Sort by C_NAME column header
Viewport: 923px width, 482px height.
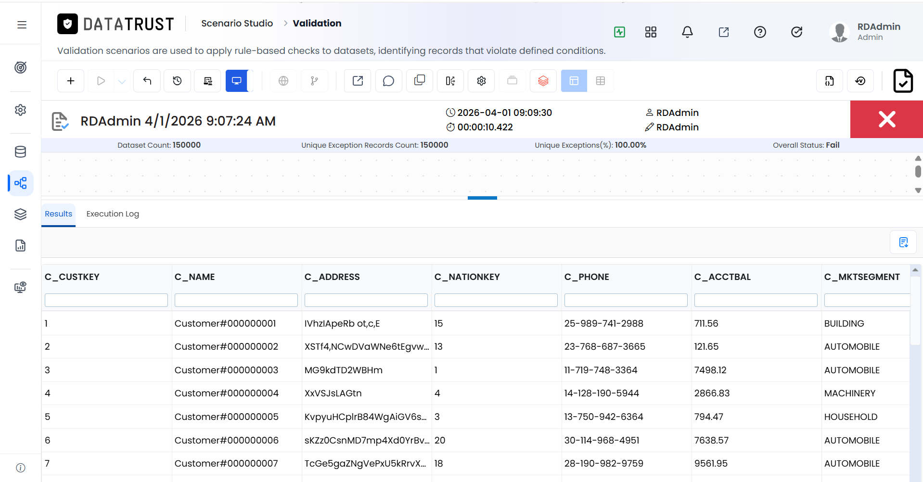[x=194, y=277]
